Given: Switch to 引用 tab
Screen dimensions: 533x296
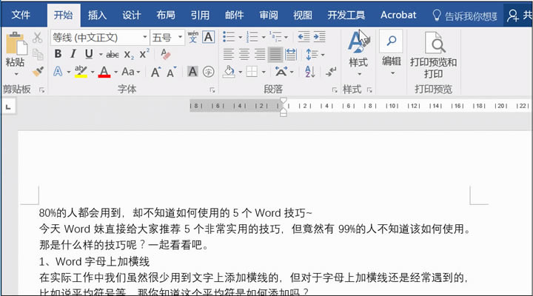Looking at the screenshot, I should pyautogui.click(x=200, y=15).
